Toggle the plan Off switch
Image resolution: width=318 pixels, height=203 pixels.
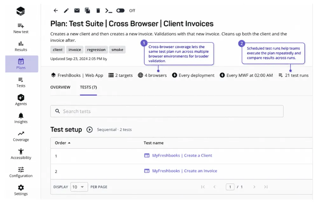121,10
